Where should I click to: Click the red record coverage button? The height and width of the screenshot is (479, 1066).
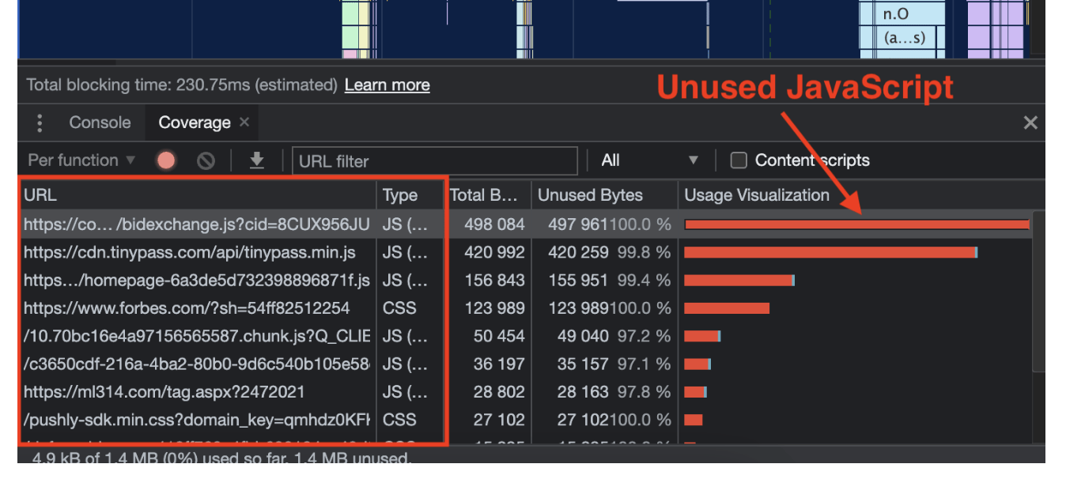point(165,161)
